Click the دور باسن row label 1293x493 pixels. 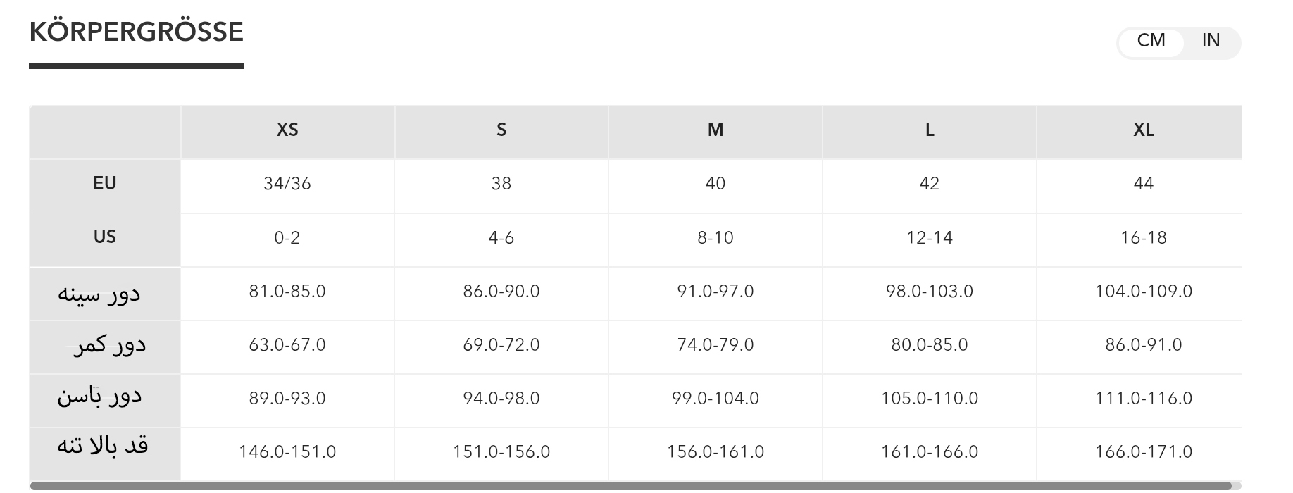tap(99, 397)
